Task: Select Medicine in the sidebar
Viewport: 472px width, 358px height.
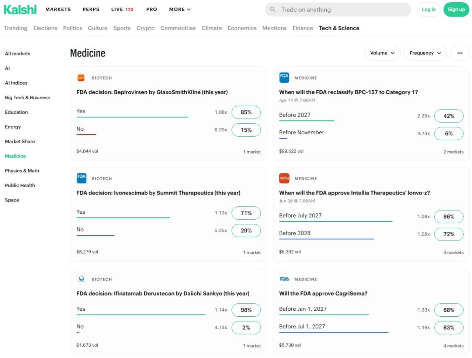Action: point(15,156)
